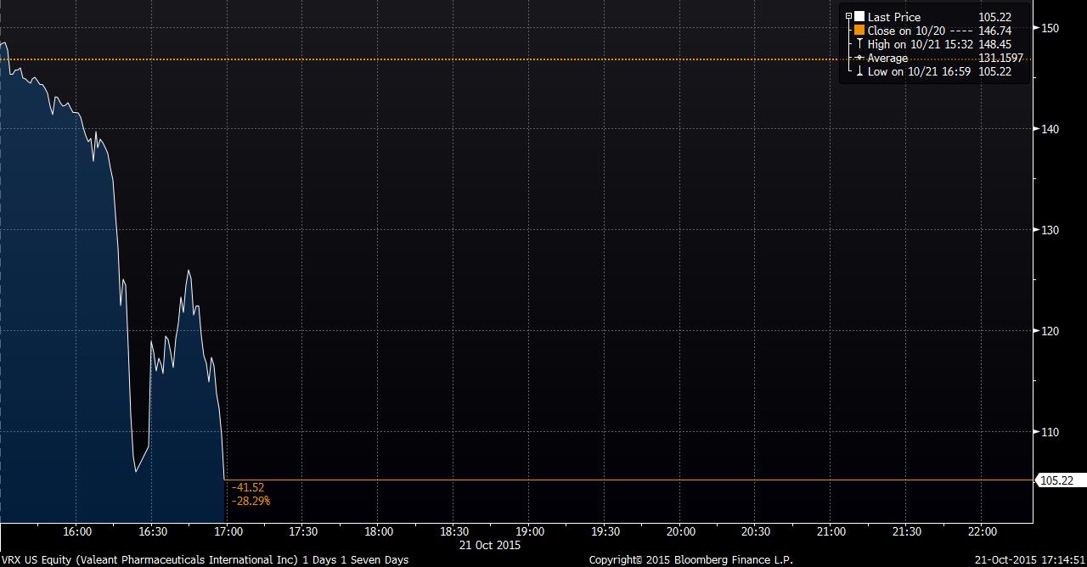Click the 21:00 time axis label
Viewport: 1087px width, 567px height.
tap(831, 531)
